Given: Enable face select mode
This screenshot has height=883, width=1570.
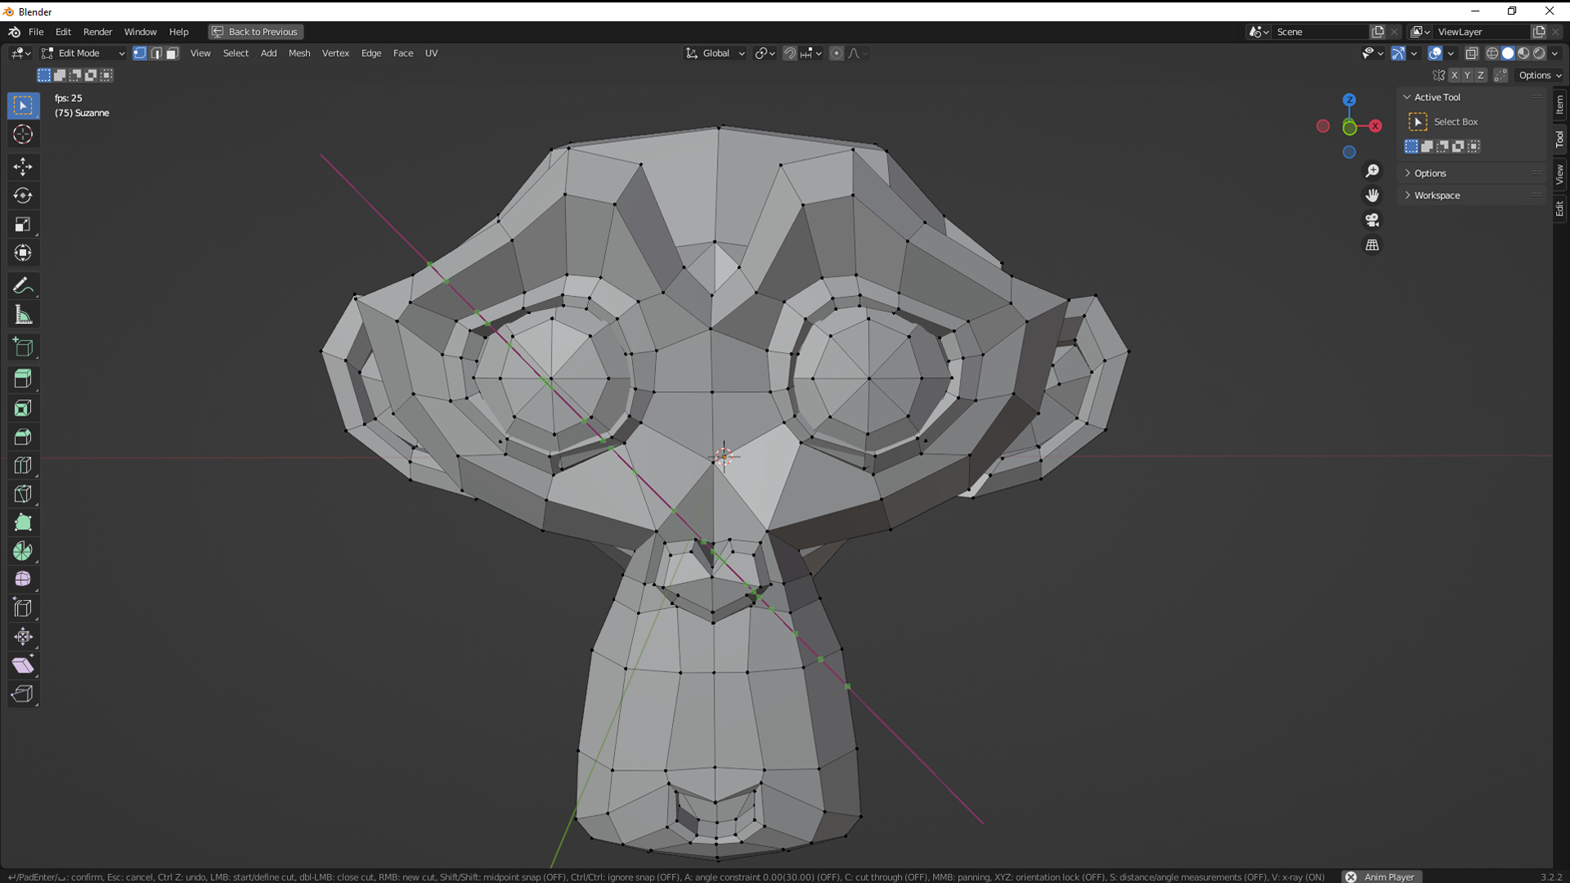Looking at the screenshot, I should tap(172, 53).
